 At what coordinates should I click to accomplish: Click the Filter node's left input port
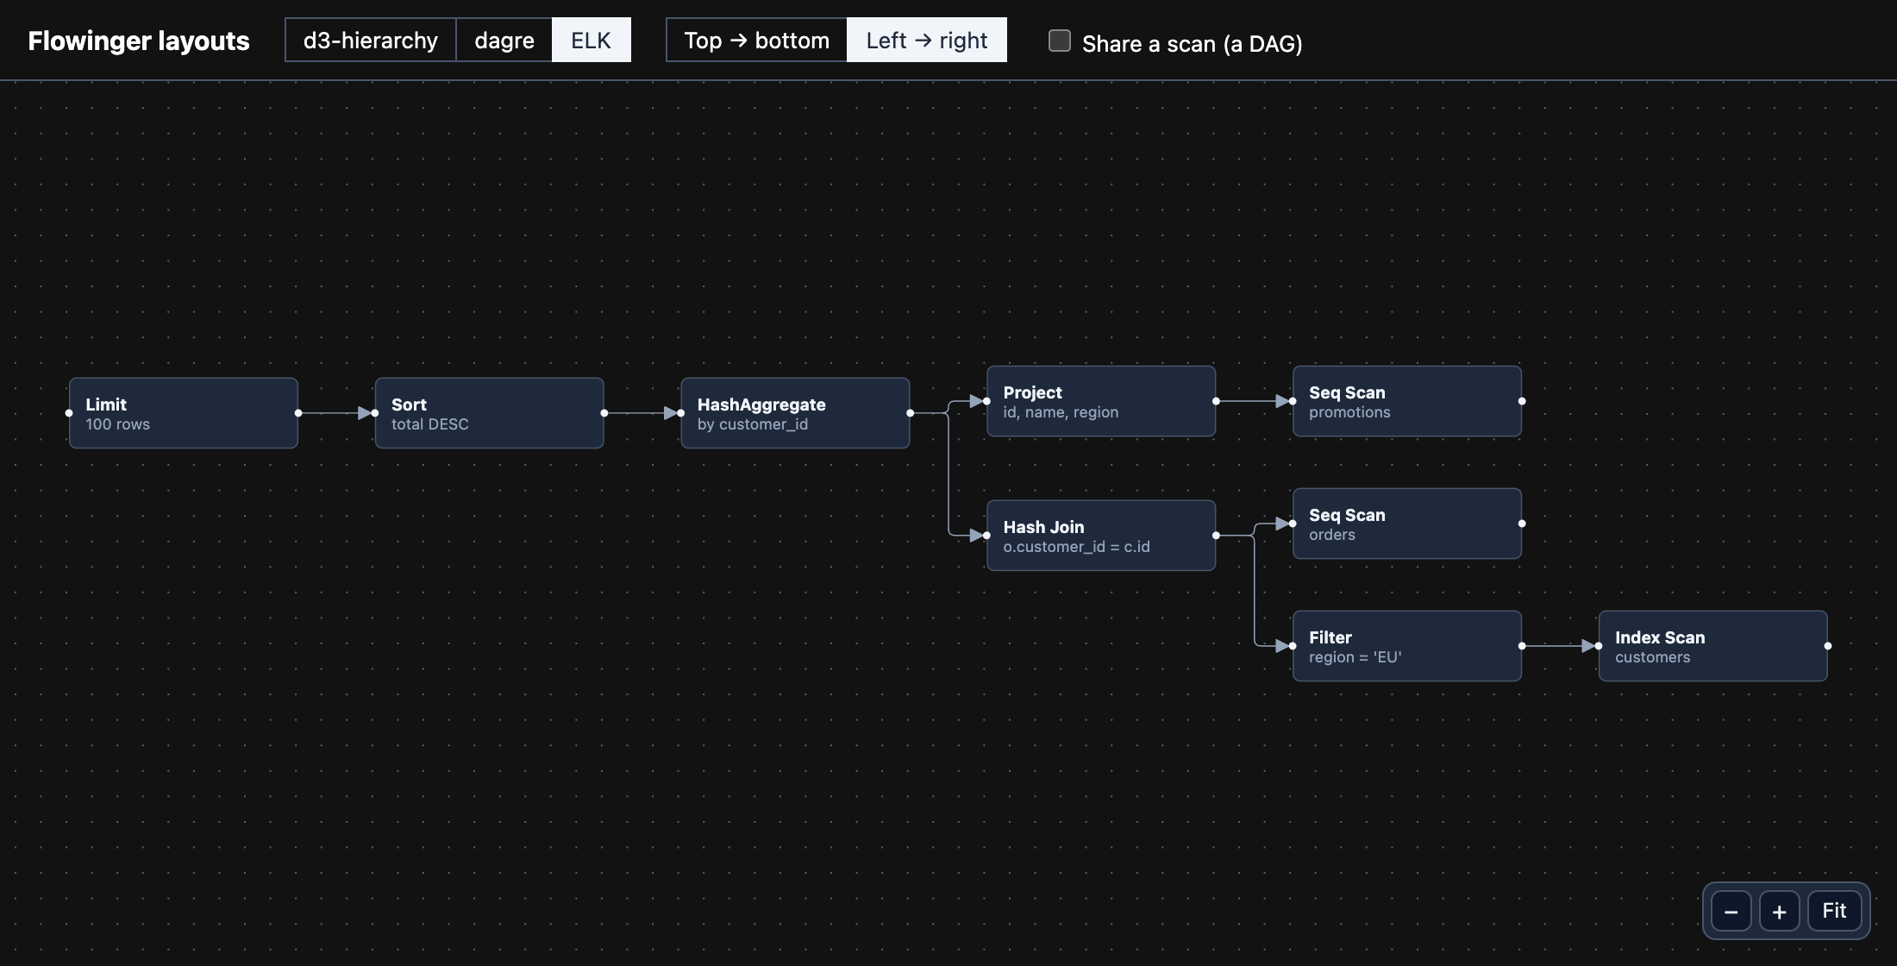(x=1293, y=646)
